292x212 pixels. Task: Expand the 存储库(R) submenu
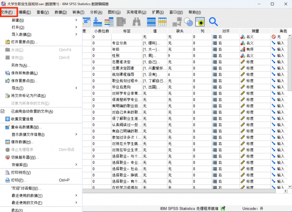point(76,164)
